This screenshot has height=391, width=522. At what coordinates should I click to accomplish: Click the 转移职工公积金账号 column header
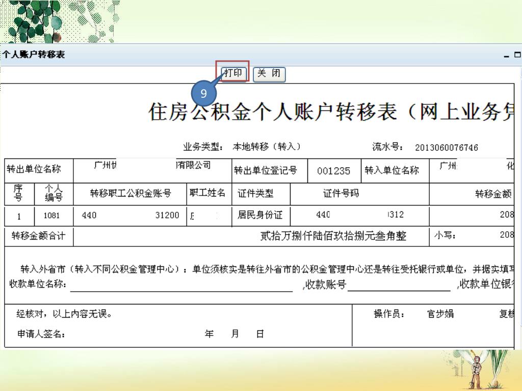[x=130, y=193]
